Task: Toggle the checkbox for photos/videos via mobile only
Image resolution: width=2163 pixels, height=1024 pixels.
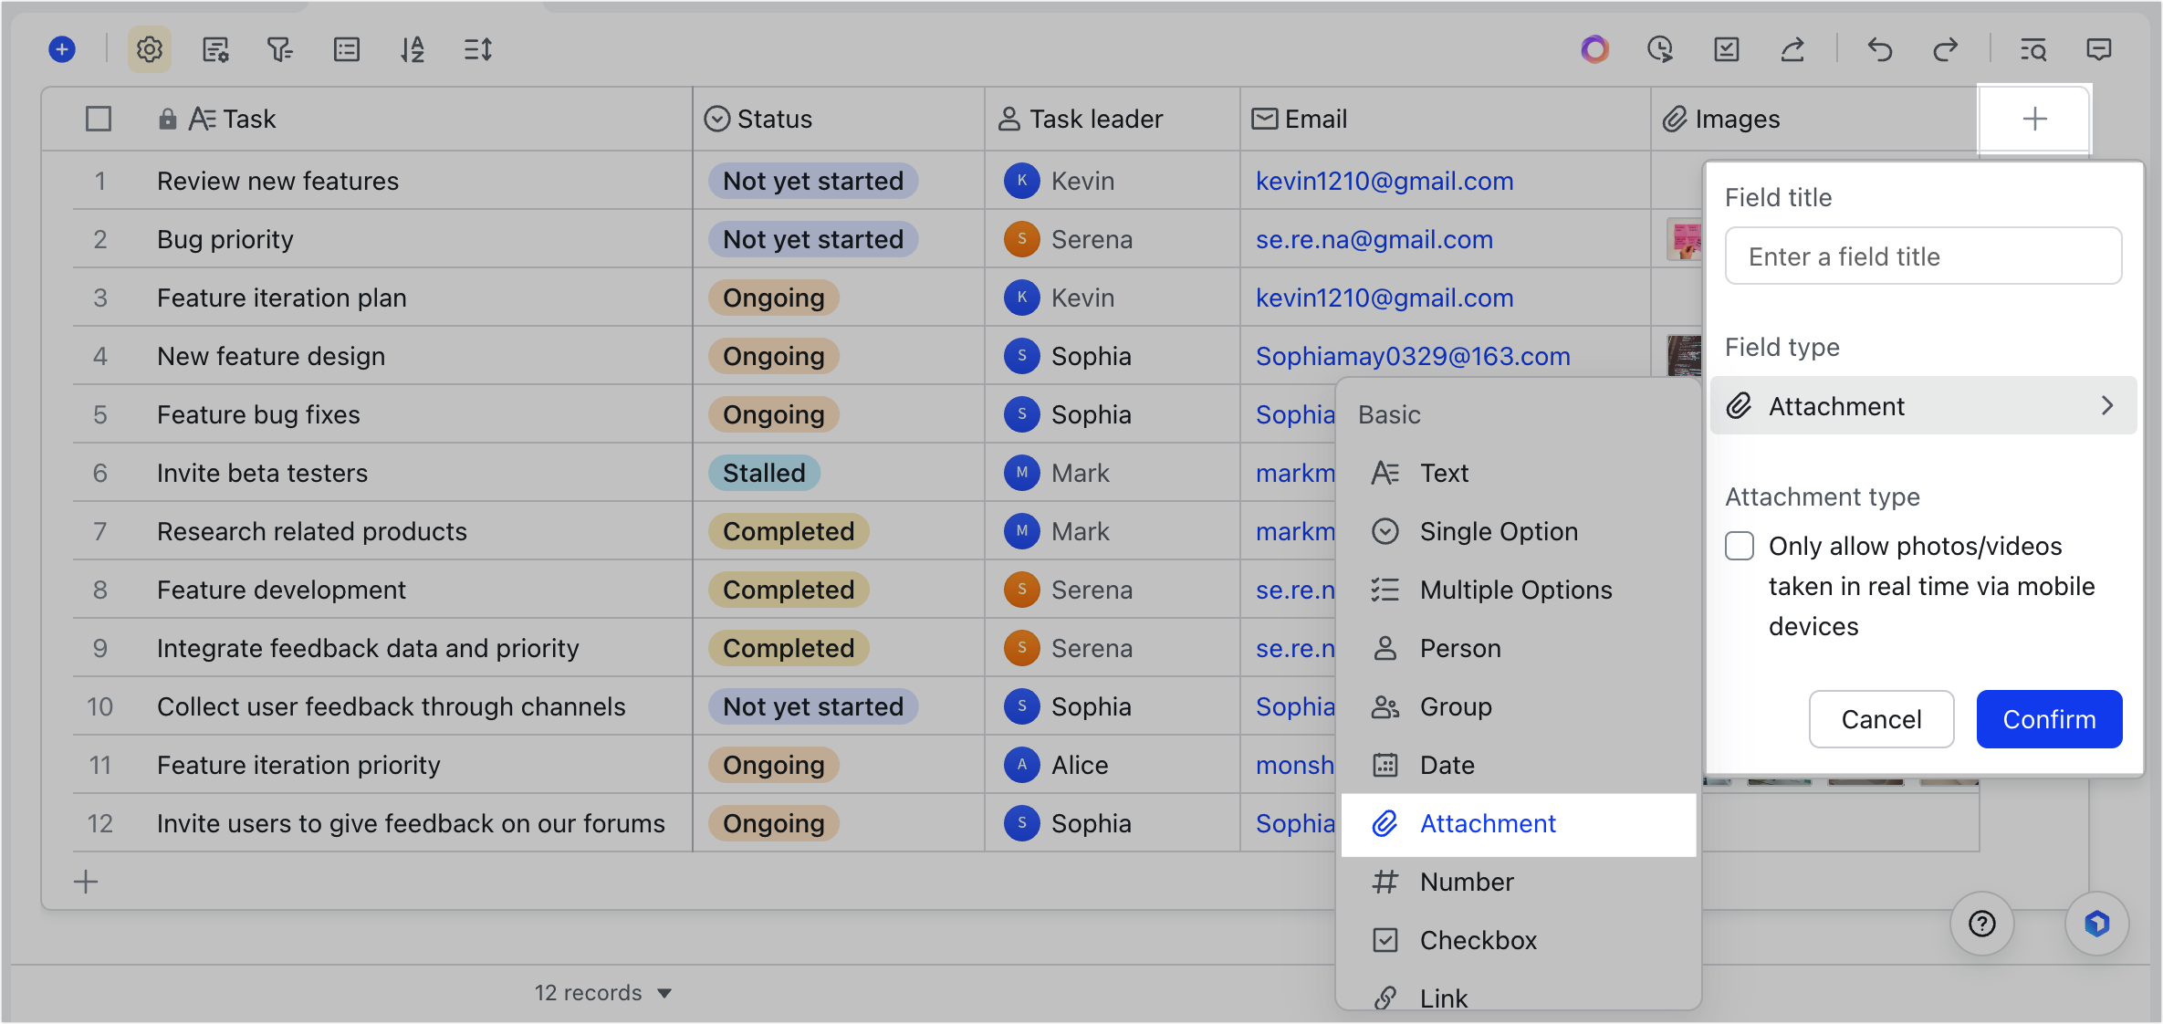Action: click(1740, 546)
